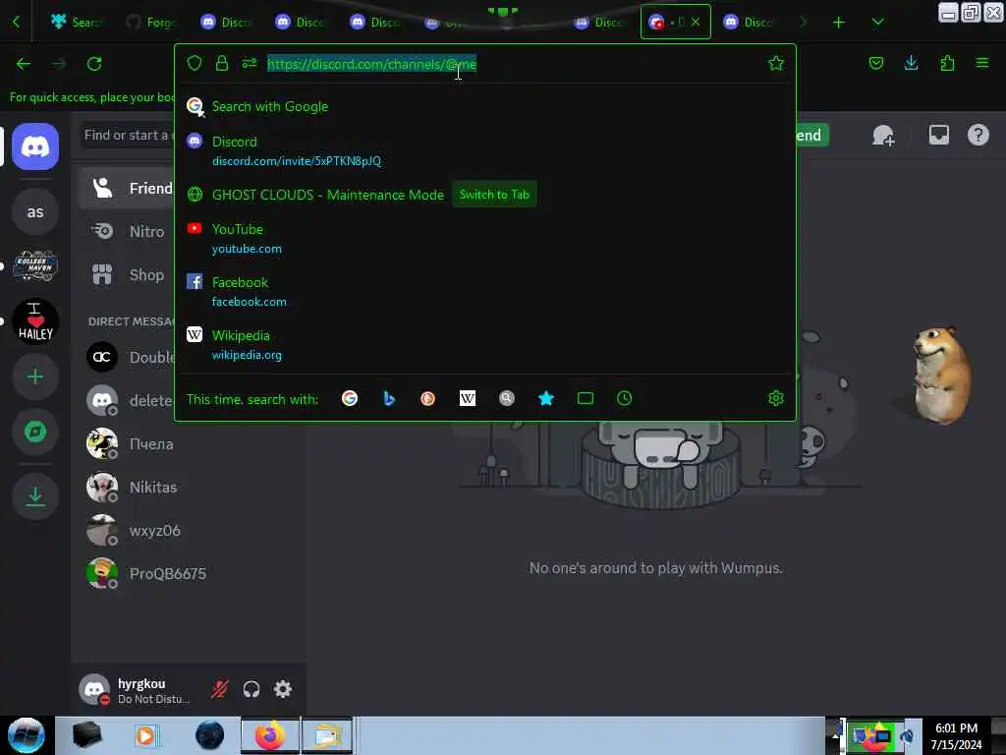The height and width of the screenshot is (755, 1006).
Task: Open the ProQB6675 direct message
Action: pyautogui.click(x=190, y=573)
